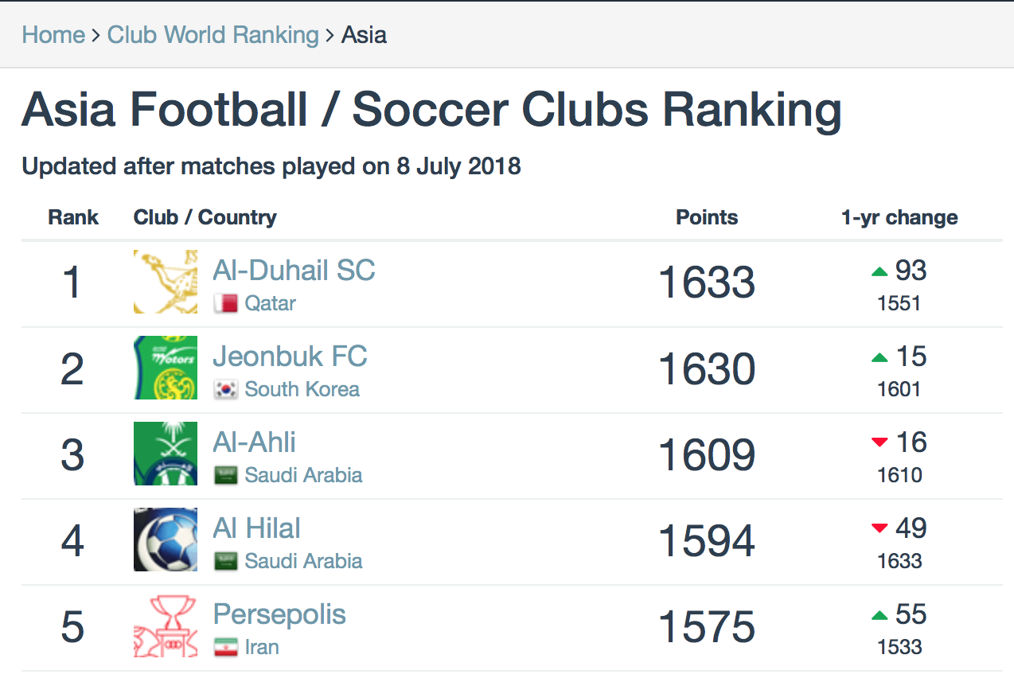Click the South Korea flag icon
Viewport: 1014px width, 678px height.
(226, 389)
